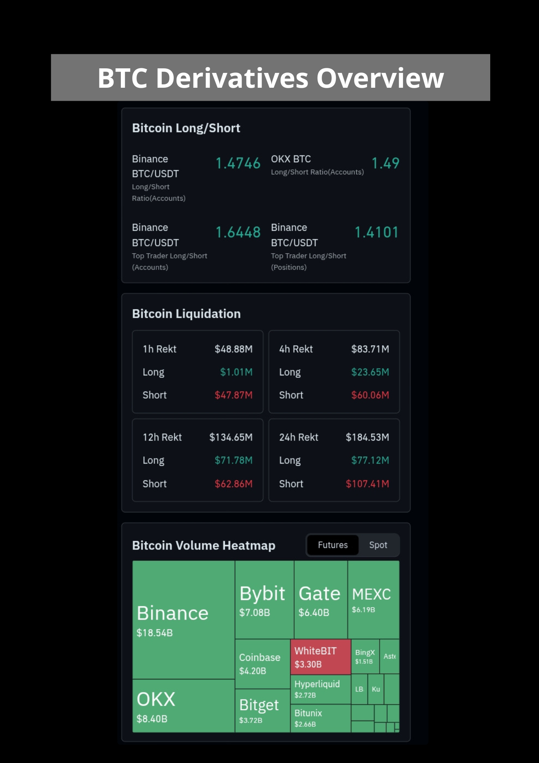
Task: Click the 1h Long value $1.01M
Action: click(x=236, y=372)
